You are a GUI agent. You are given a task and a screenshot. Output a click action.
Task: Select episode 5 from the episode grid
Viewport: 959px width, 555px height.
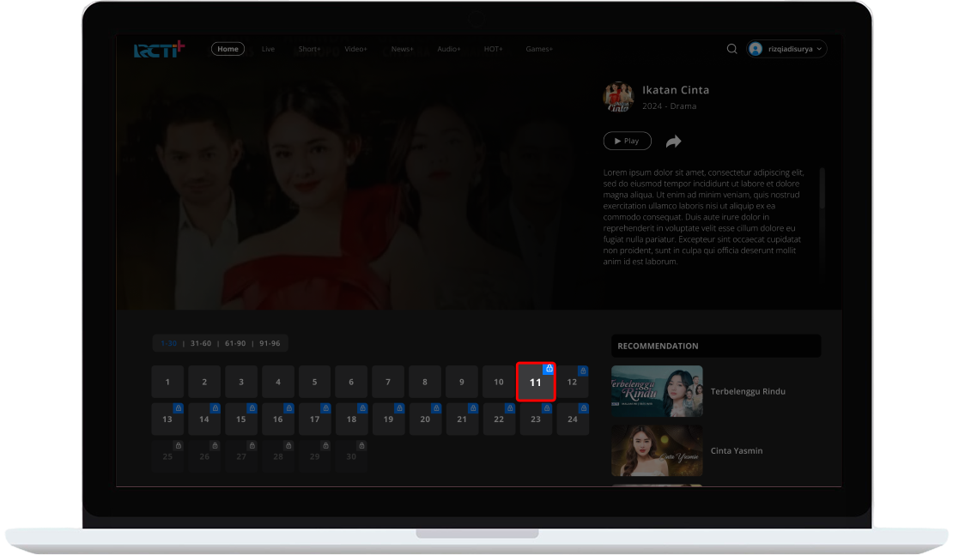(x=314, y=382)
